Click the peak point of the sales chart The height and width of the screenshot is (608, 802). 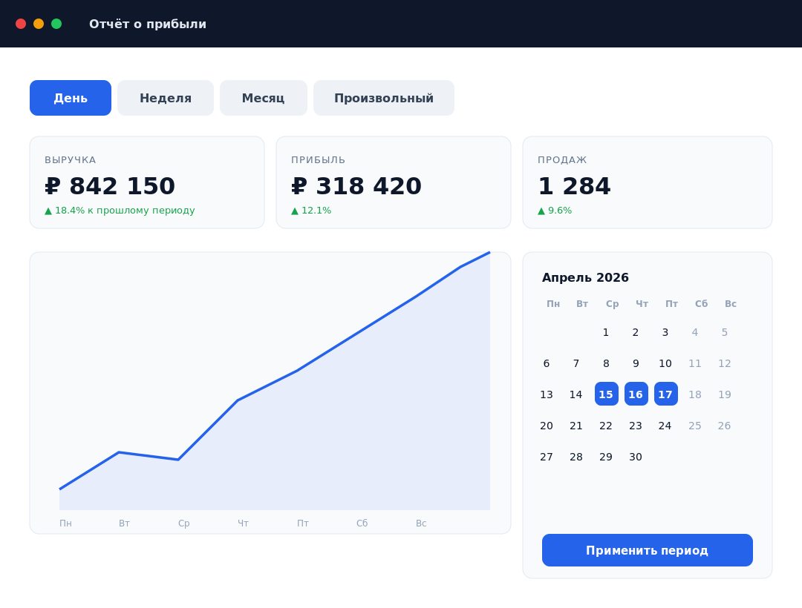[x=489, y=253]
